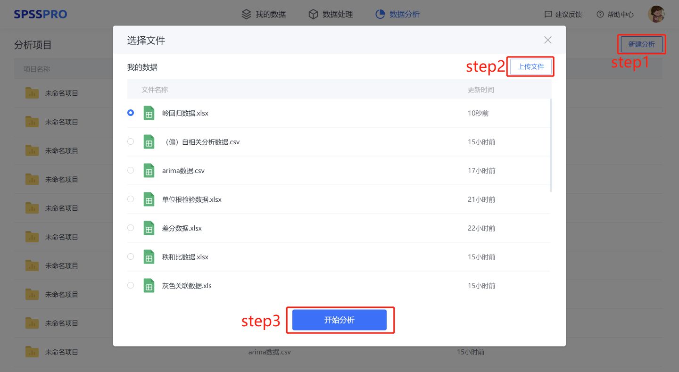This screenshot has width=679, height=372.
Task: Click spreadsheet icon of 灰色关联数据.xls
Action: (149, 286)
